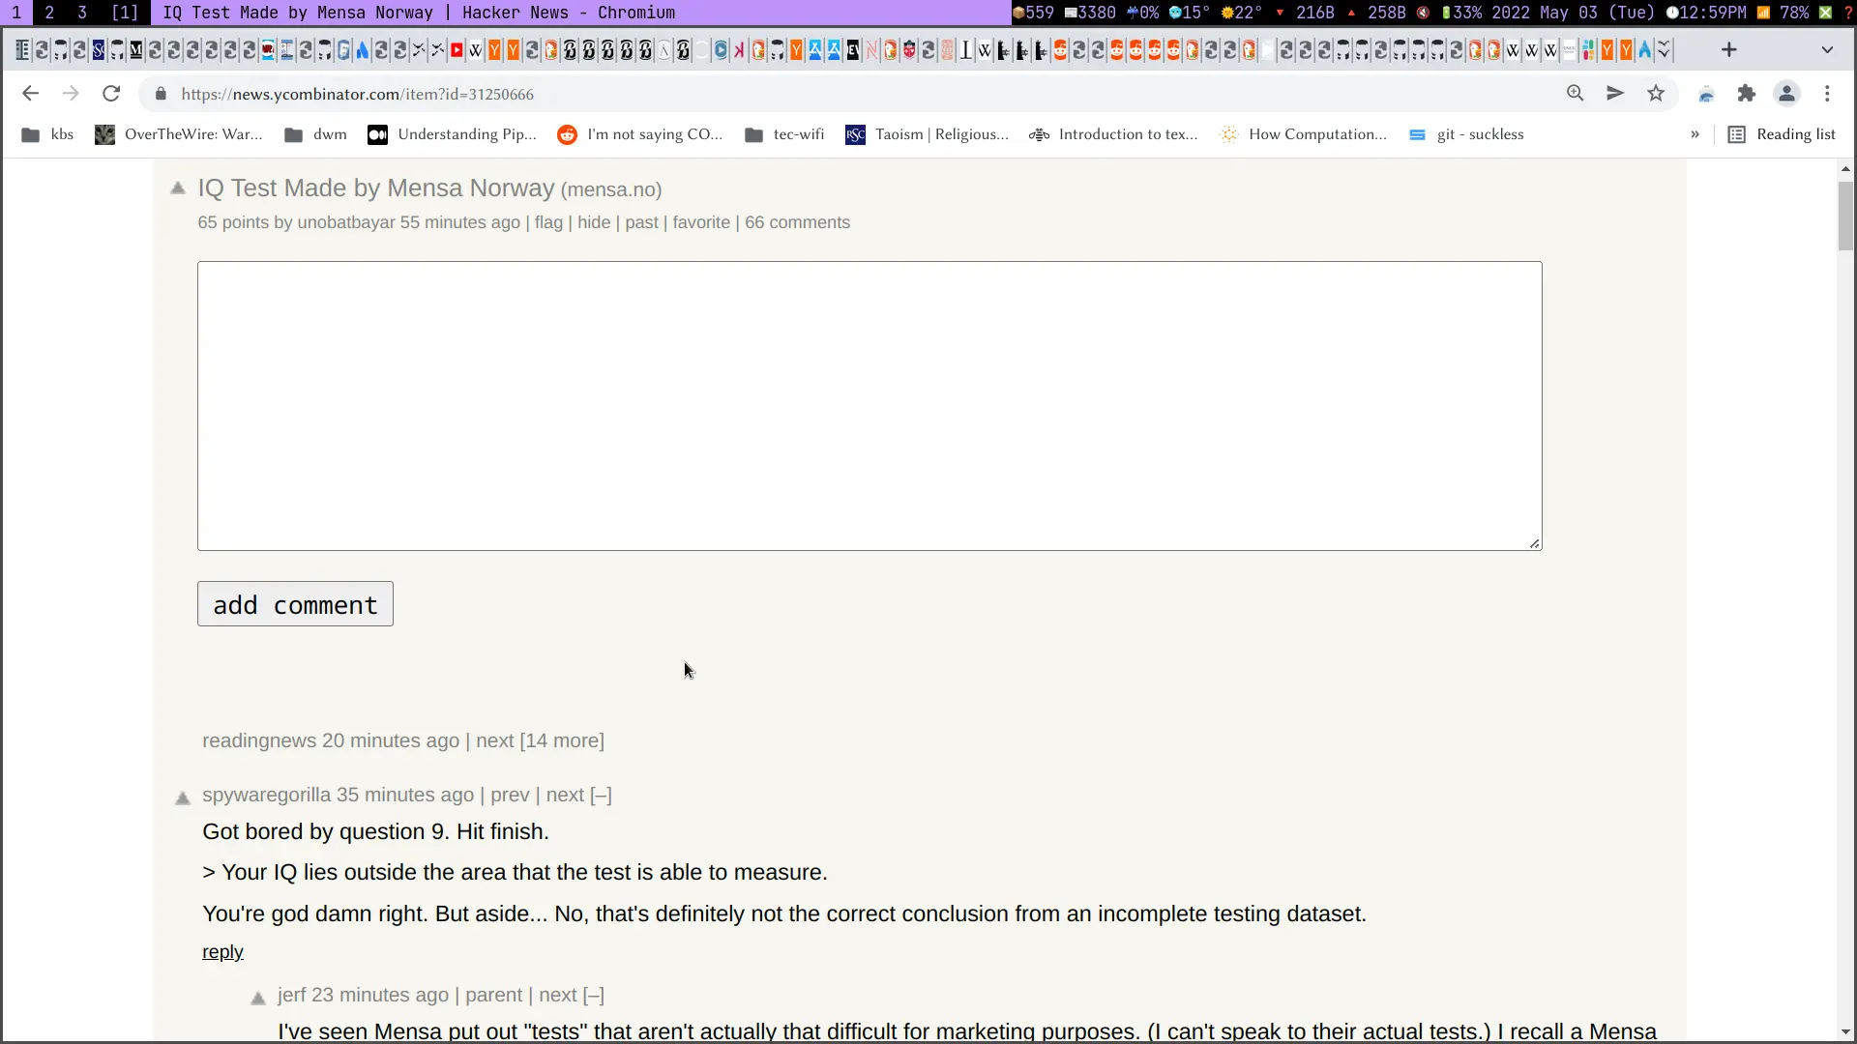
Task: Flag this story
Action: [548, 222]
